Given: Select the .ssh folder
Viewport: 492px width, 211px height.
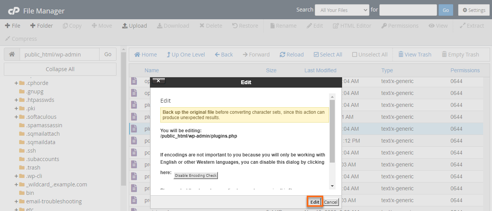Looking at the screenshot, I should pos(31,151).
